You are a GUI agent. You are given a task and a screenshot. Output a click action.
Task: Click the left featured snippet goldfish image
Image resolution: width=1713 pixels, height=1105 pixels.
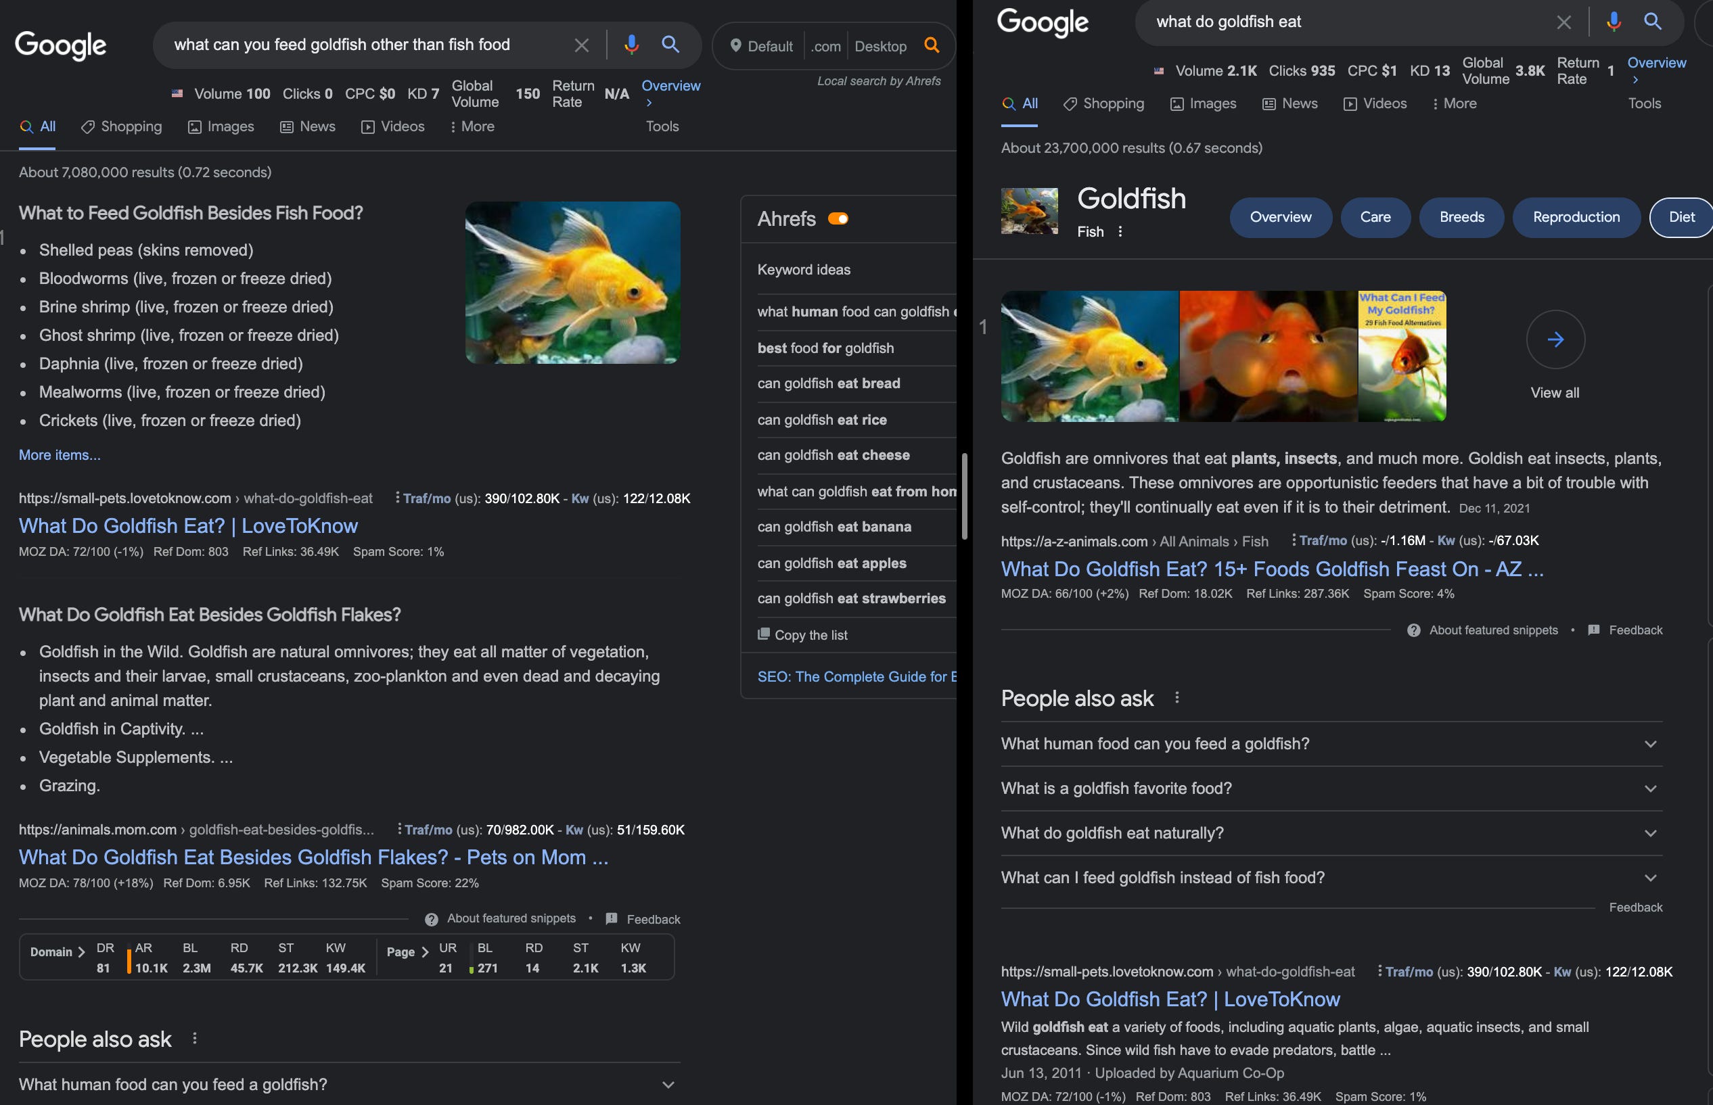[572, 283]
